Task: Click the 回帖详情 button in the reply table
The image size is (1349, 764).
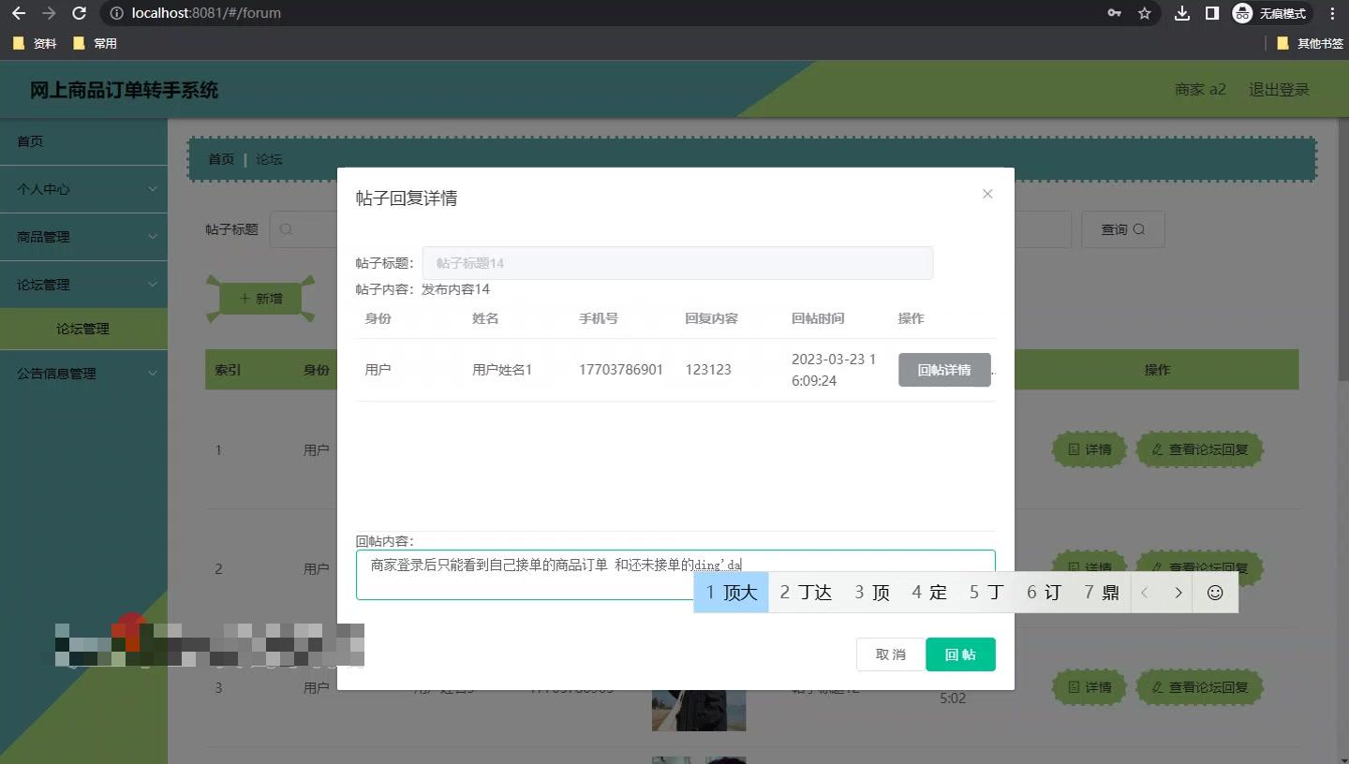Action: [944, 369]
